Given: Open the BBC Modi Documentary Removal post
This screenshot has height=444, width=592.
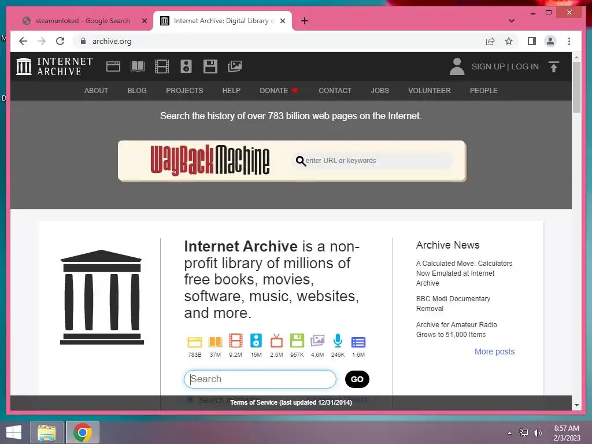Looking at the screenshot, I should pyautogui.click(x=453, y=304).
